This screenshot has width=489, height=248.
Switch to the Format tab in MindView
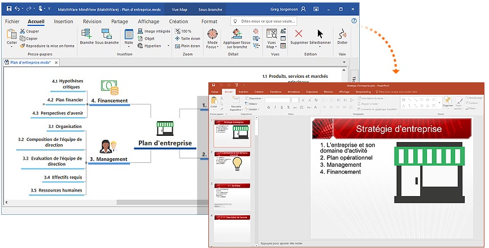[209, 21]
